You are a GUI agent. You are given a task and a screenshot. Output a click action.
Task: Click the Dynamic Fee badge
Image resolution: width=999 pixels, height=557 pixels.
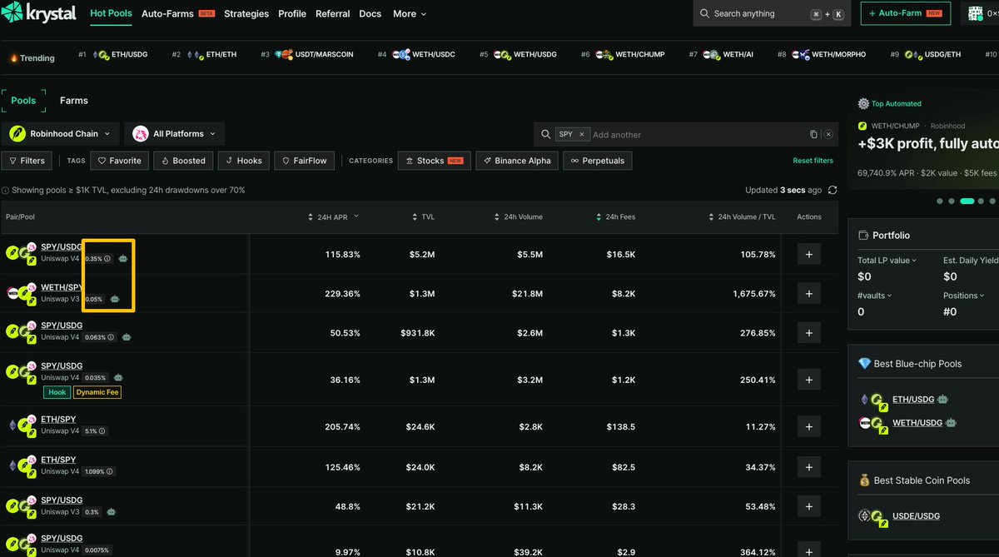click(97, 392)
